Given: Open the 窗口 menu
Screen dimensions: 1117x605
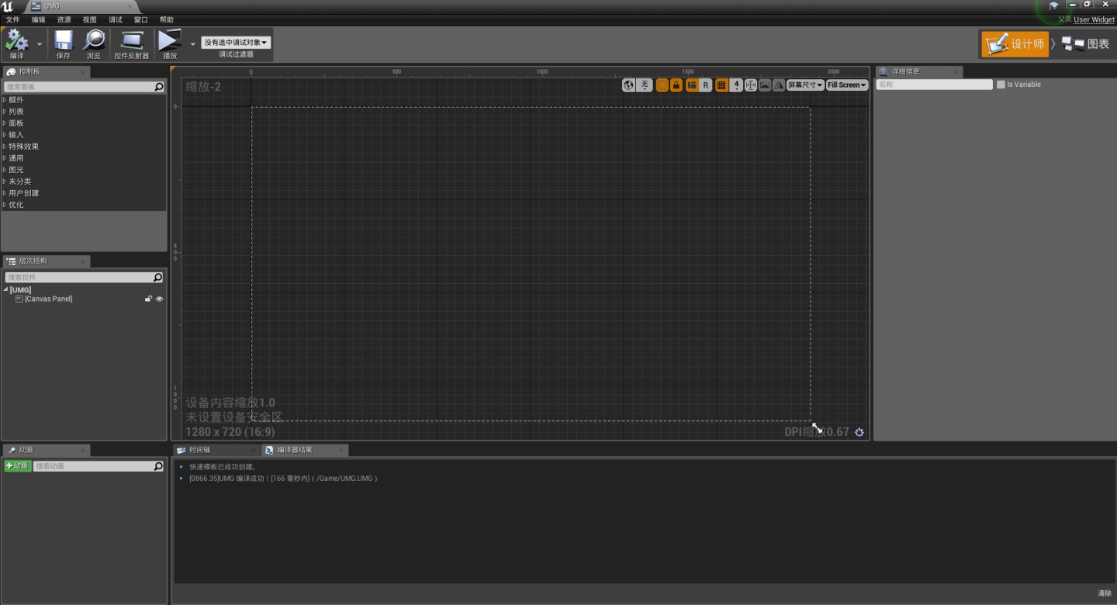Looking at the screenshot, I should coord(140,19).
